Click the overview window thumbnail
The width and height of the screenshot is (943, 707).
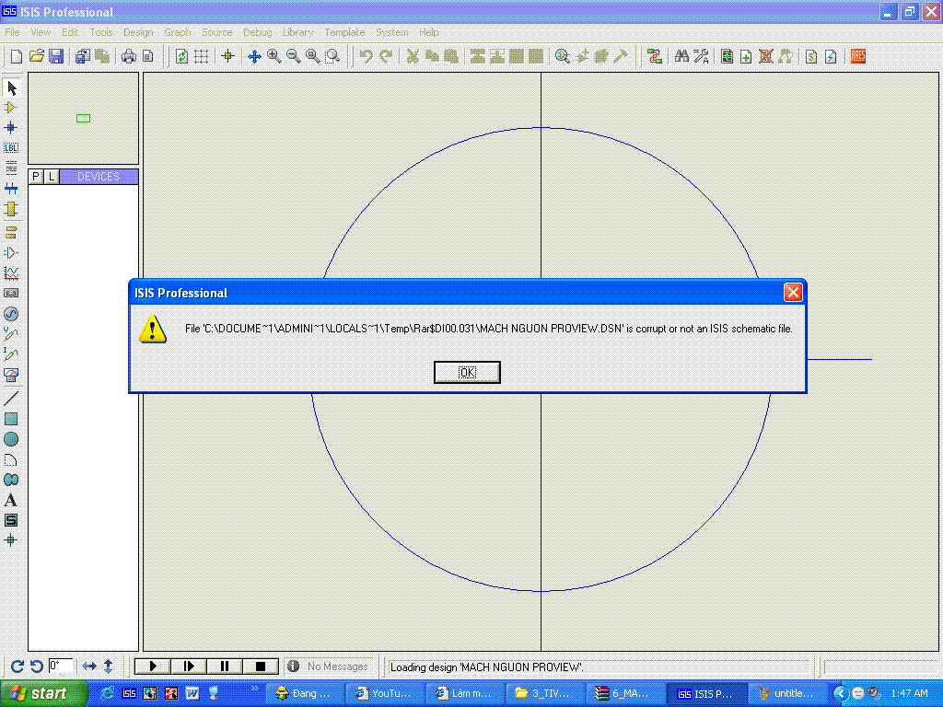click(x=84, y=118)
